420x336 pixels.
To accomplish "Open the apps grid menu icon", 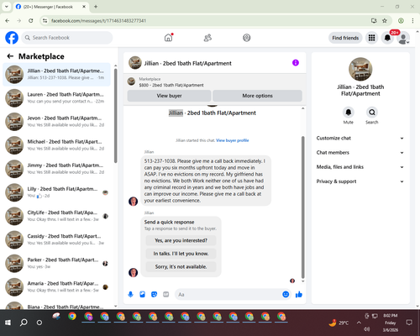I will [371, 38].
